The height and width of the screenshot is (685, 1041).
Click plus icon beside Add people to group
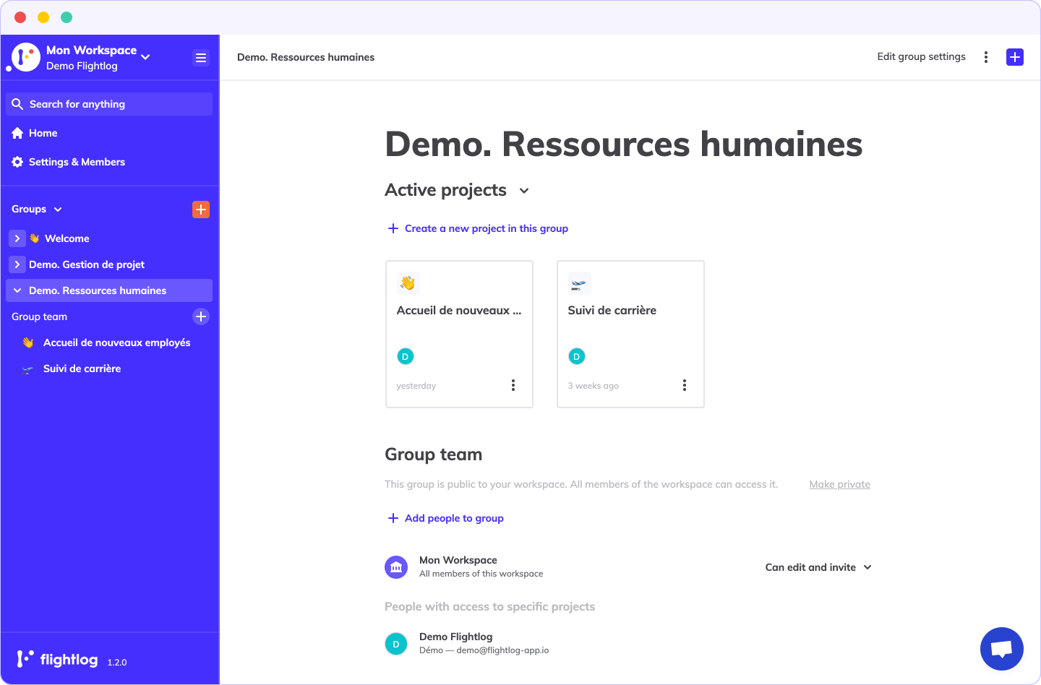click(x=393, y=518)
